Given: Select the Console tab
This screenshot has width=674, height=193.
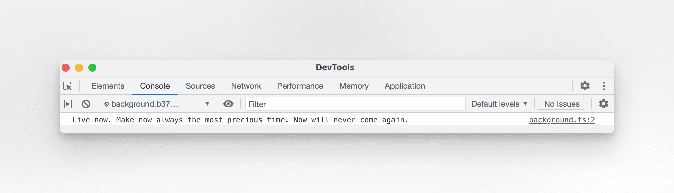Looking at the screenshot, I should pyautogui.click(x=155, y=86).
